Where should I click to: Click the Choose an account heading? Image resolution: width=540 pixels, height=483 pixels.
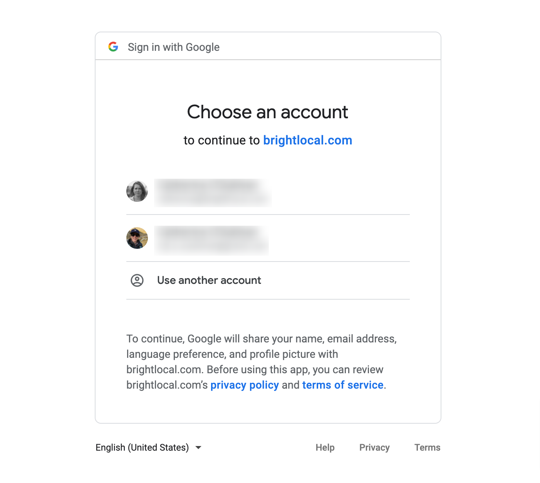coord(268,112)
